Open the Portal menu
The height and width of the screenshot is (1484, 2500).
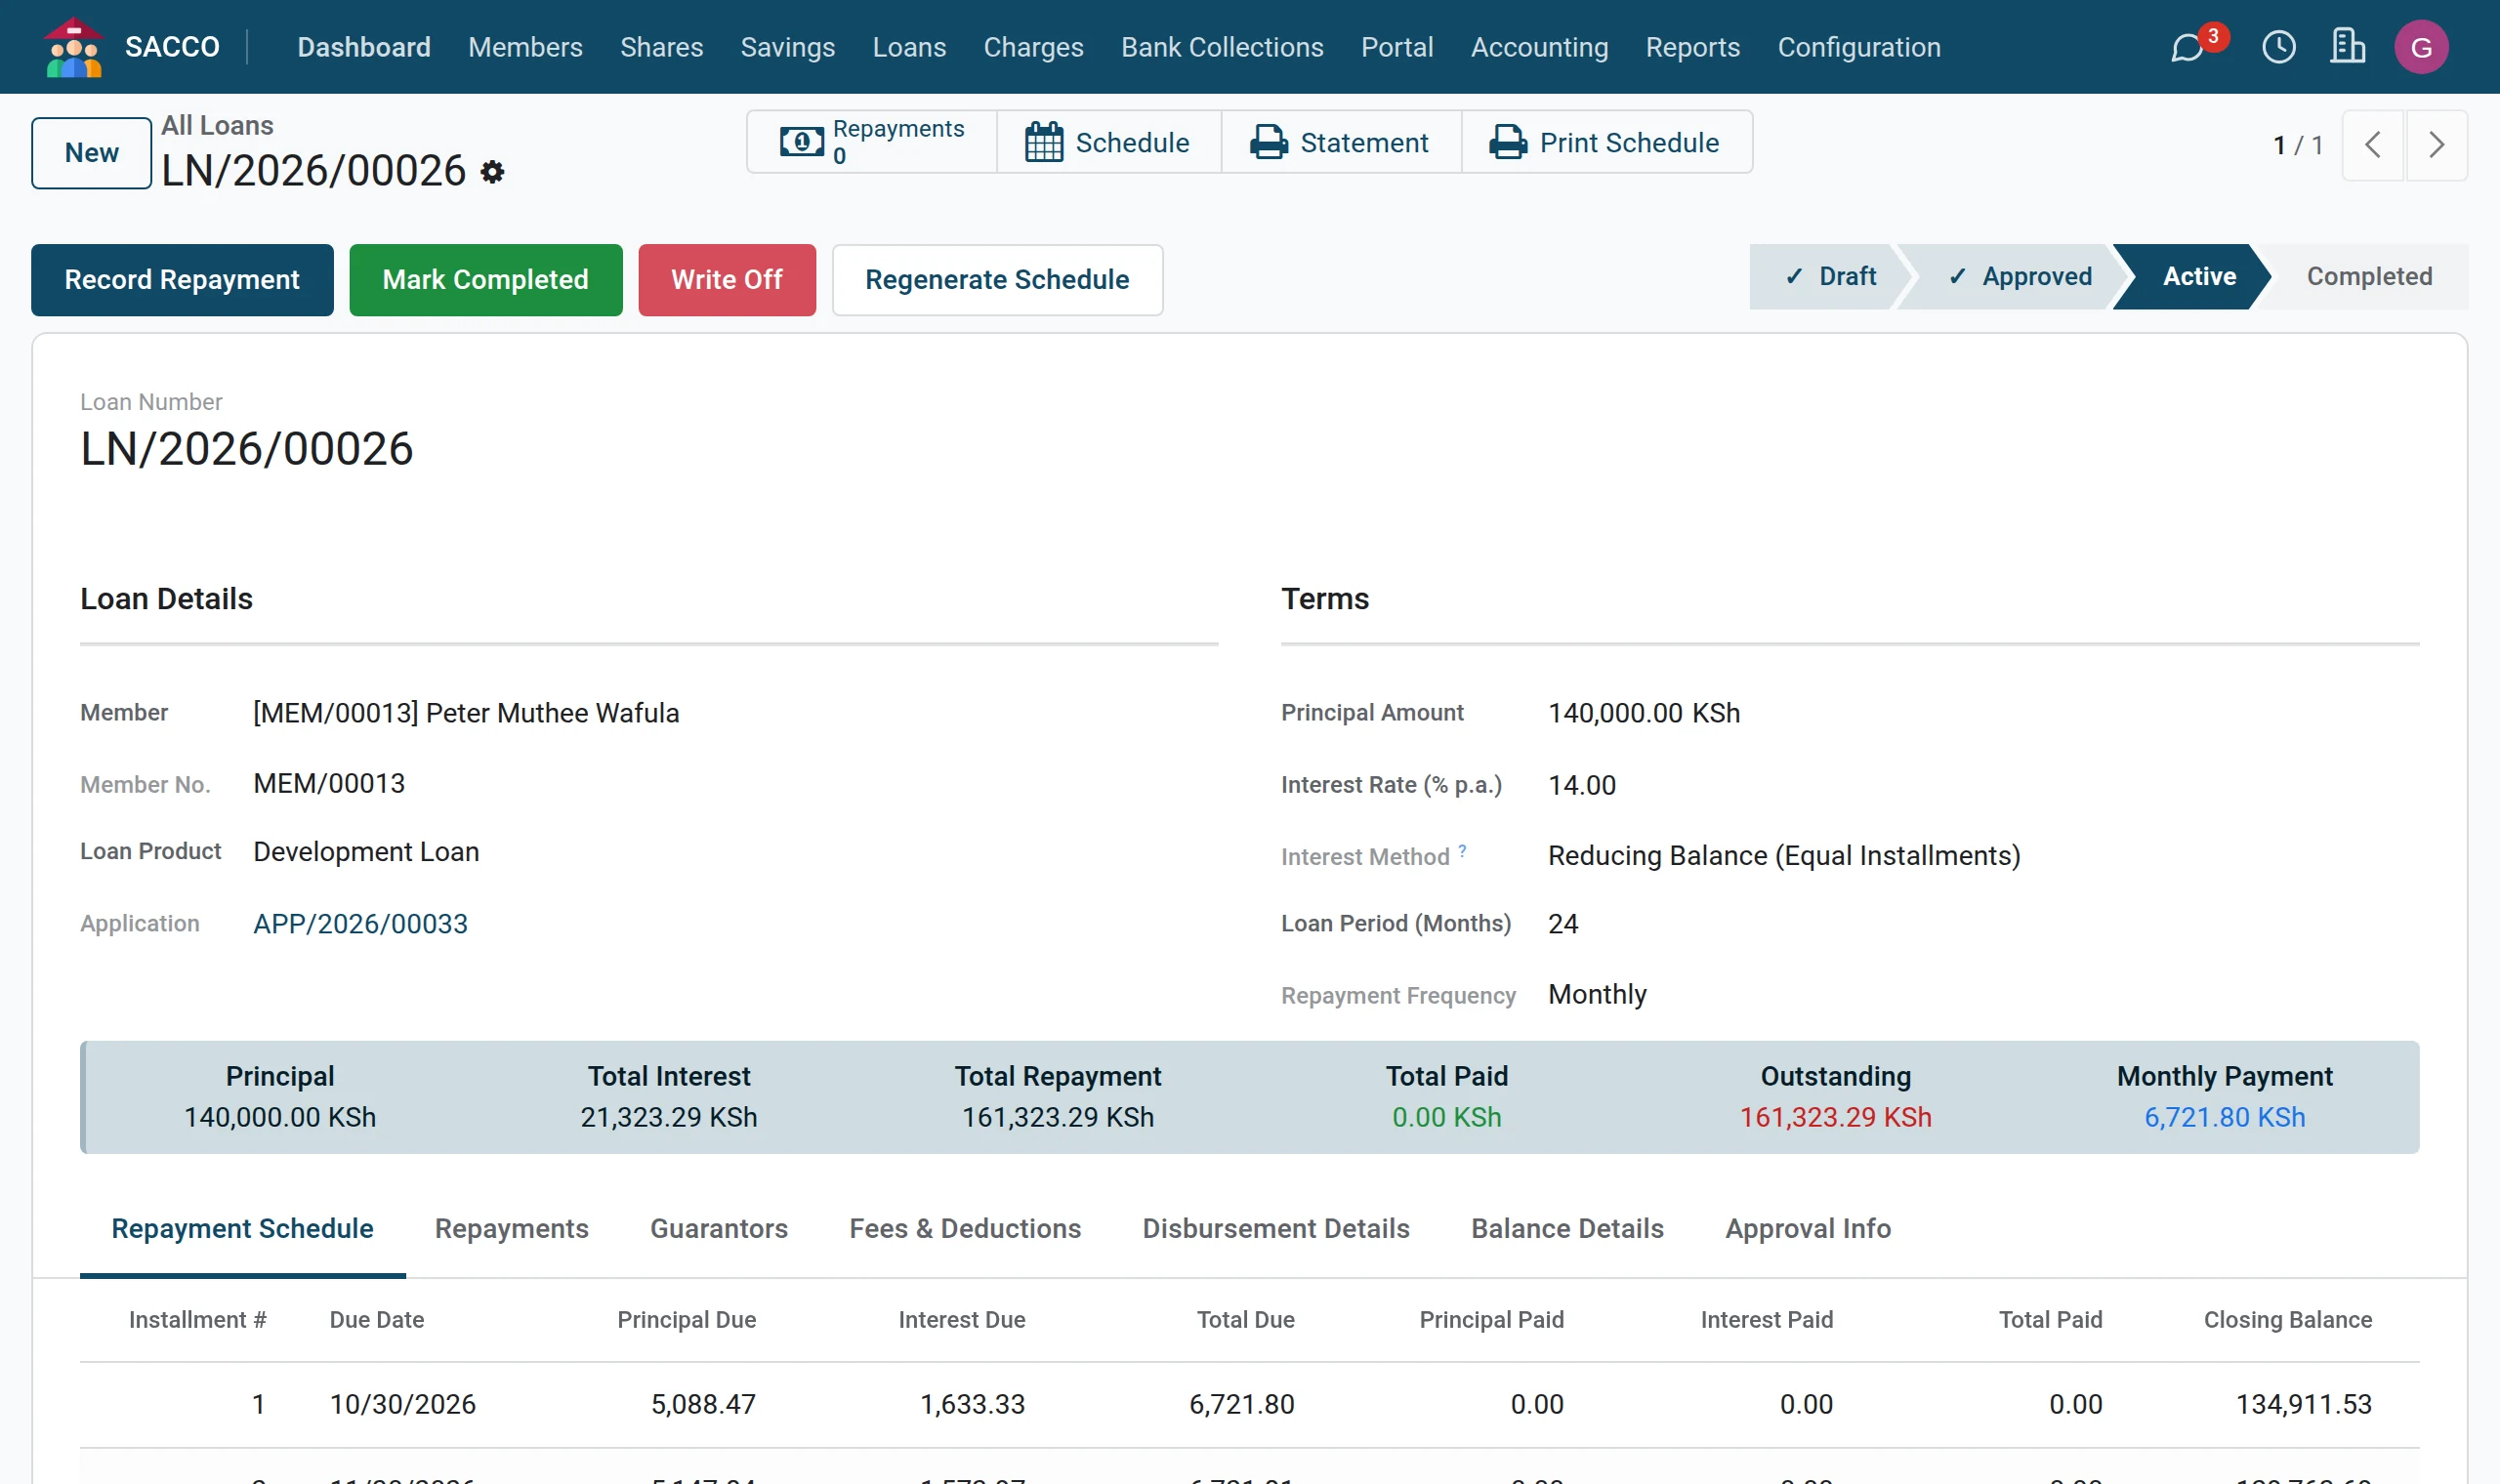click(1397, 47)
